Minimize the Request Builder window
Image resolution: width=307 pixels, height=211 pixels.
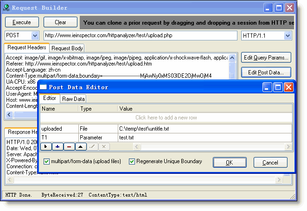click(x=268, y=8)
